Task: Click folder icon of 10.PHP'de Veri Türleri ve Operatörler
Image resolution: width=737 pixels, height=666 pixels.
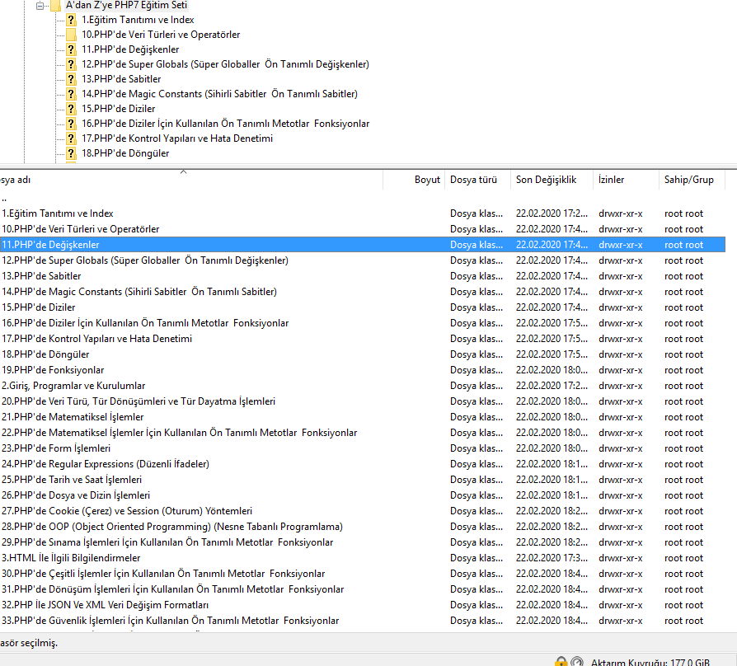Action: [71, 35]
